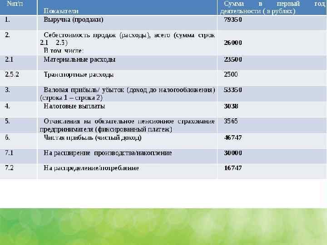
Task: Click row number '6.'
Action: click(7, 137)
